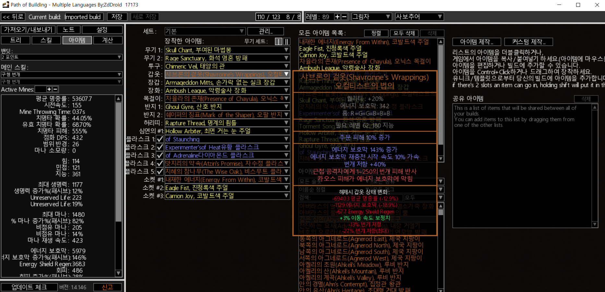Click Current build name field 'Imported build'
Viewport: 605px width, 292px height.
coord(84,17)
